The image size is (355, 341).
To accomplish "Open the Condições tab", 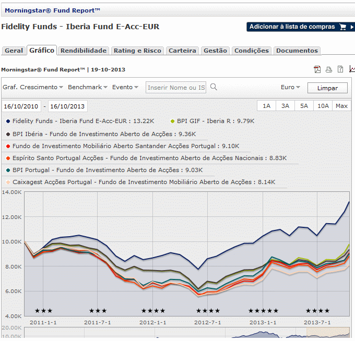I will [252, 51].
